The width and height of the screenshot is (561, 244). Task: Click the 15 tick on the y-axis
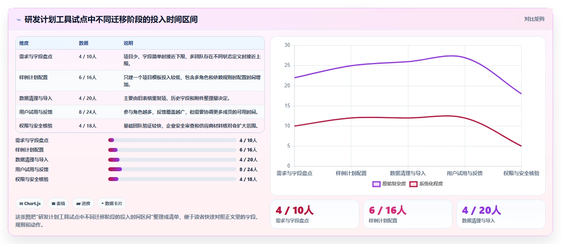click(287, 106)
